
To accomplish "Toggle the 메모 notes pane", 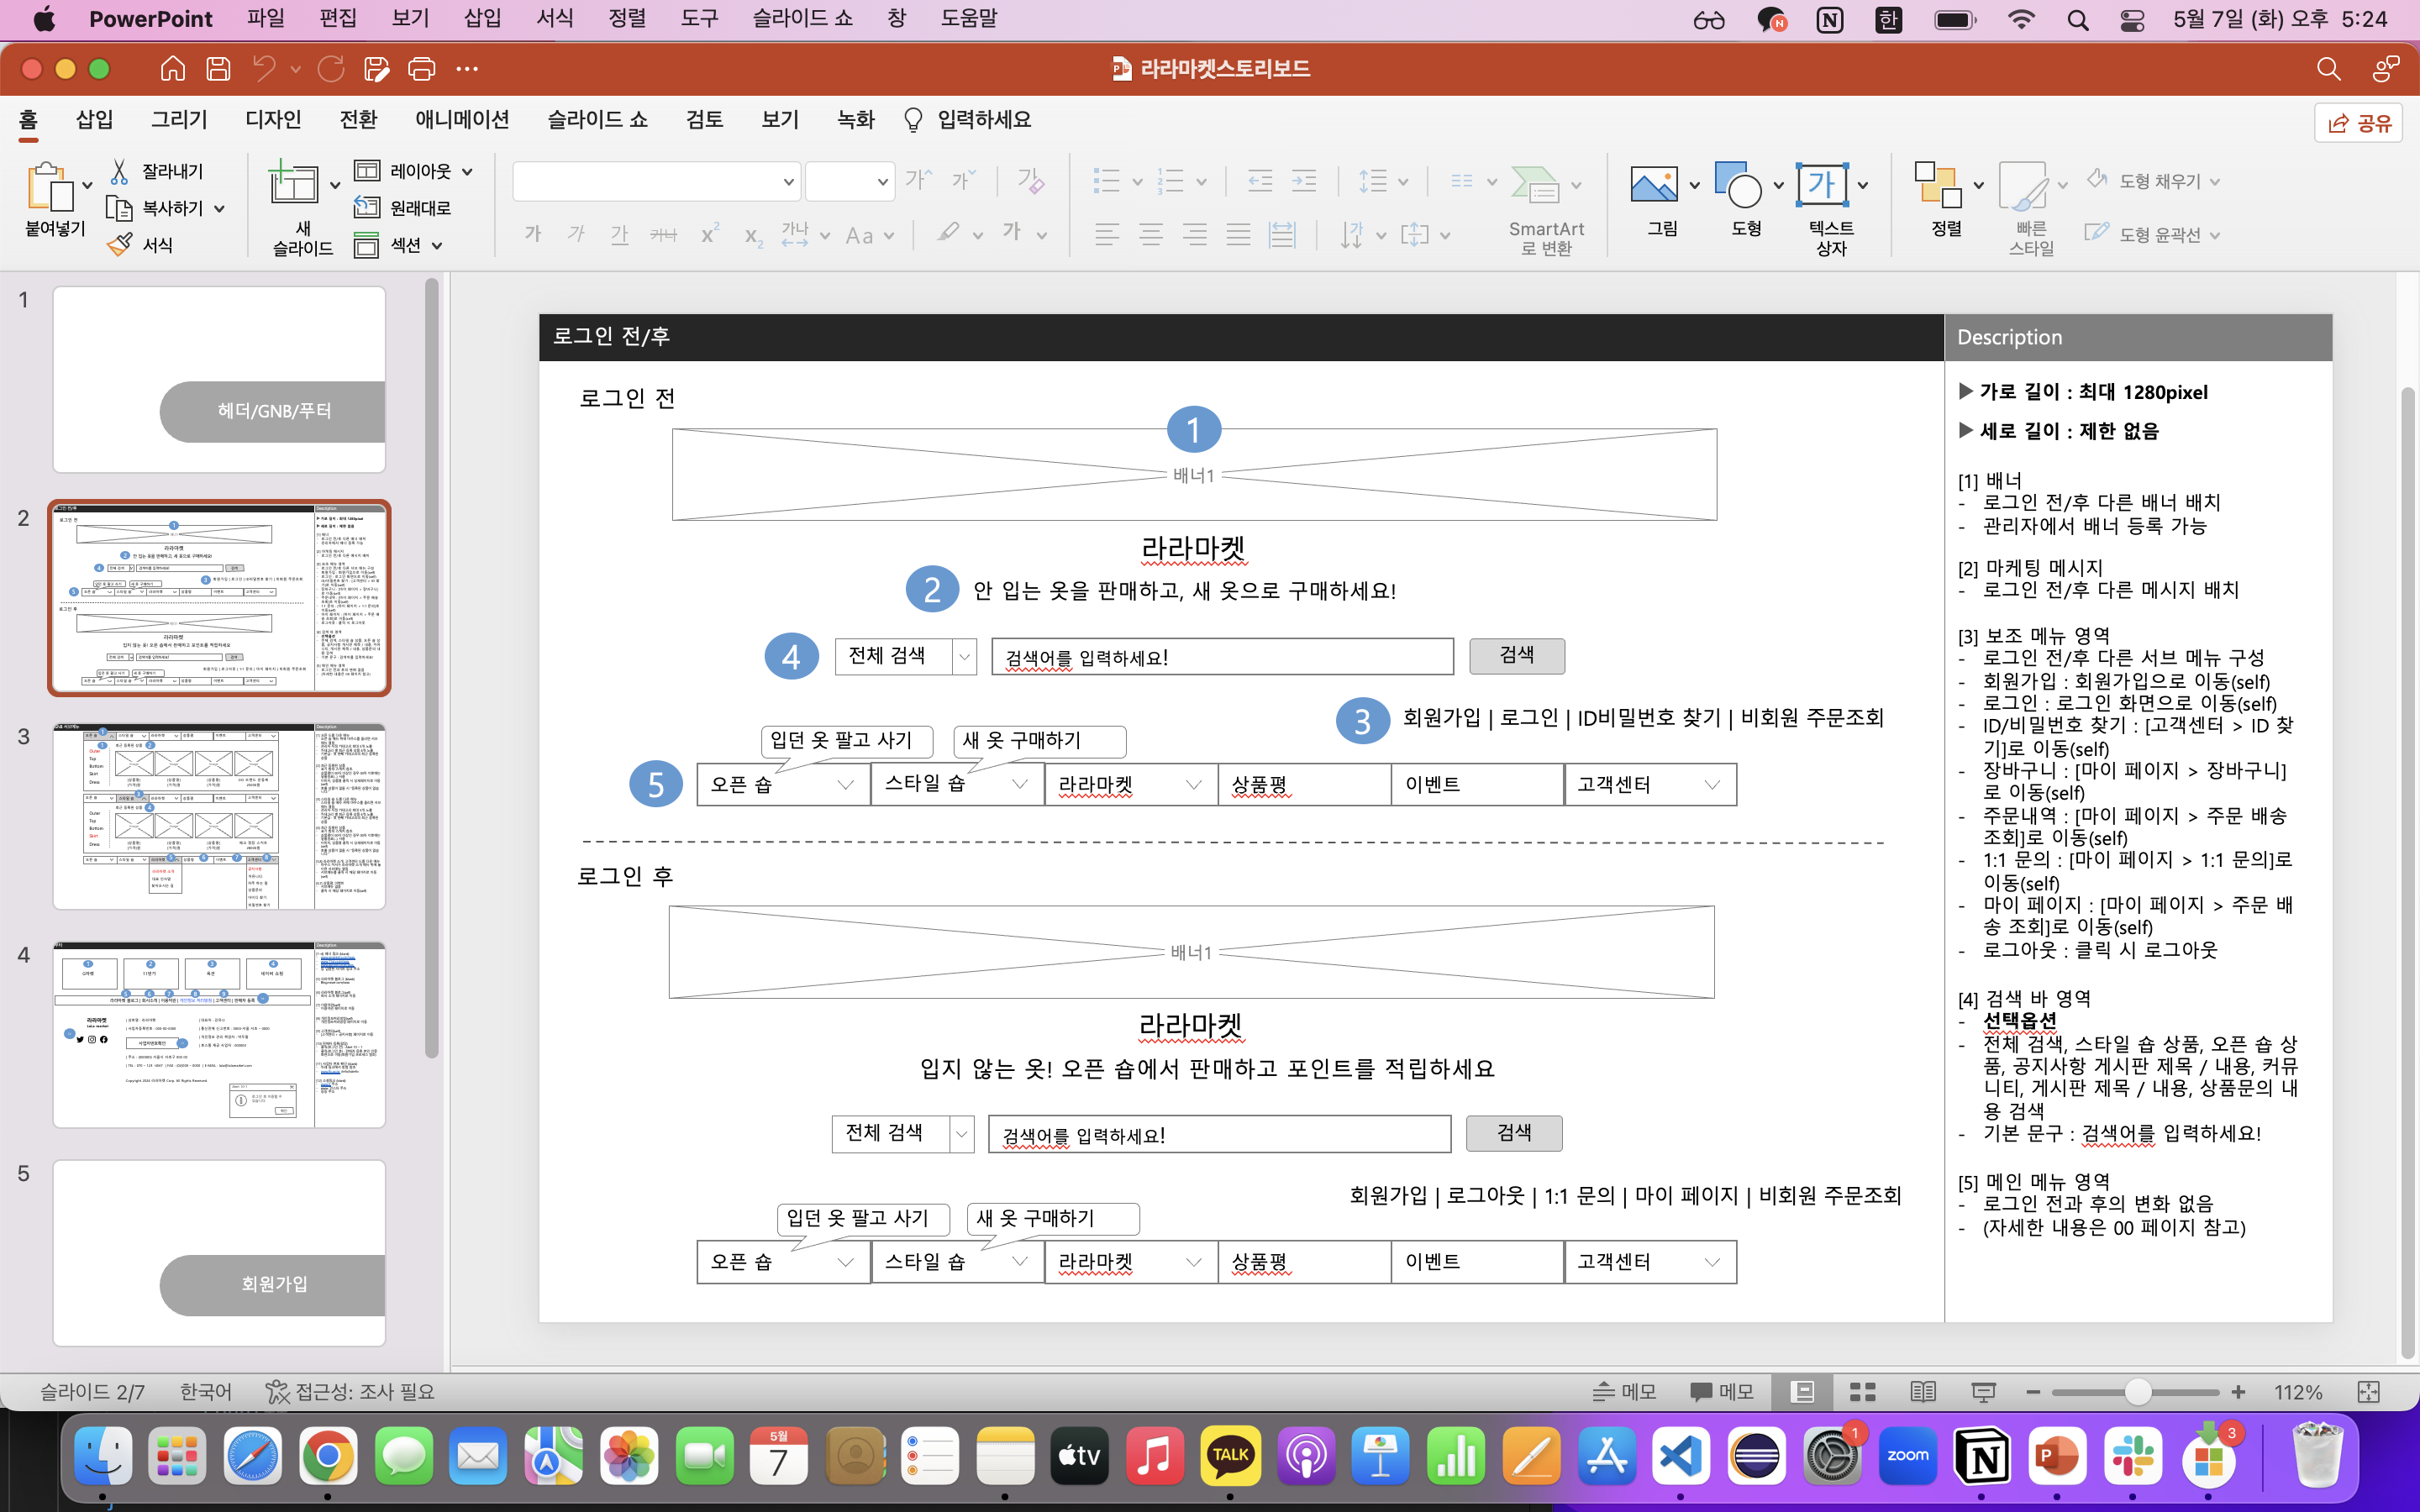I will pyautogui.click(x=1624, y=1392).
